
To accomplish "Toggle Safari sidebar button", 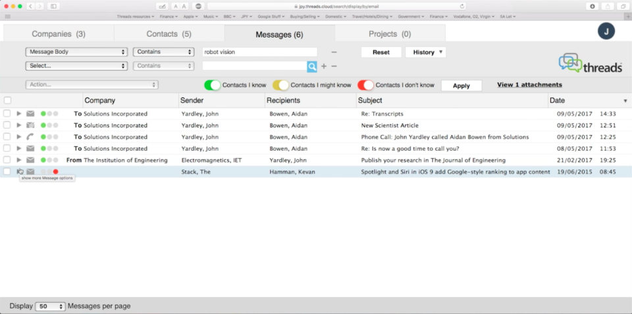I will (53, 6).
